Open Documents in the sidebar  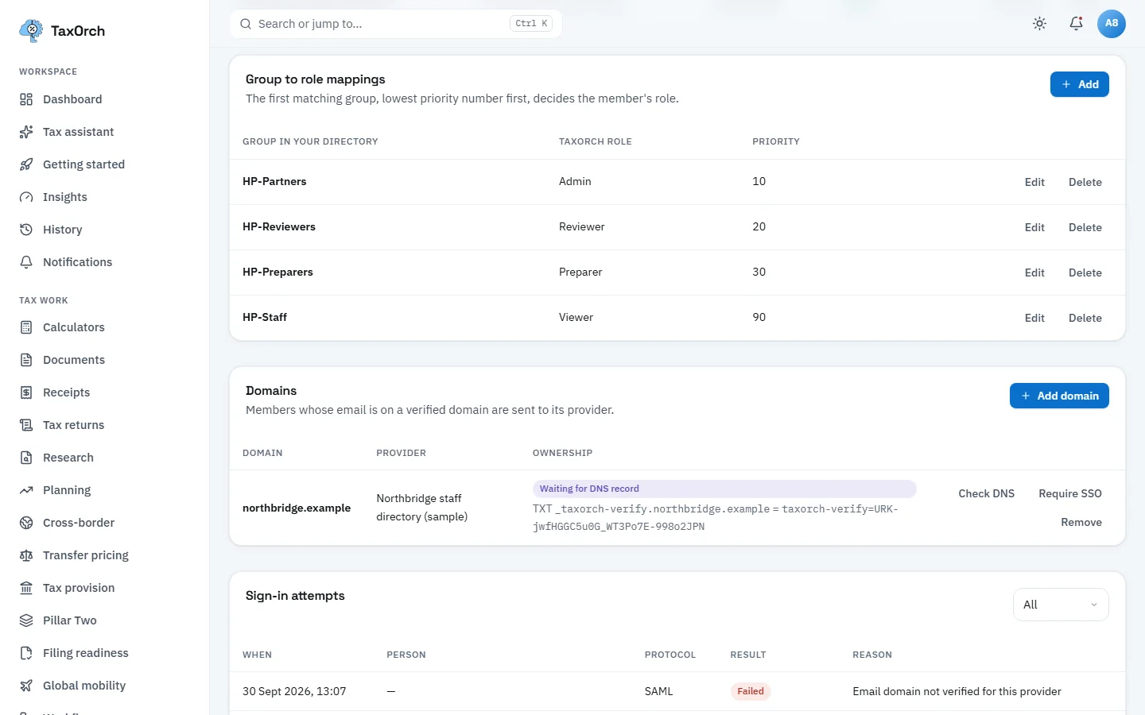[74, 360]
